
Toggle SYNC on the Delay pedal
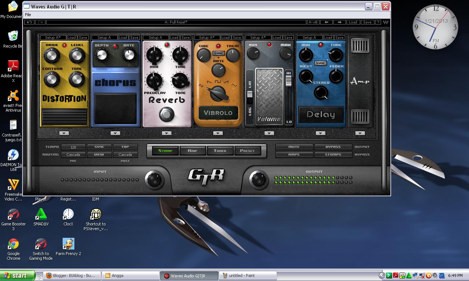pyautogui.click(x=321, y=63)
